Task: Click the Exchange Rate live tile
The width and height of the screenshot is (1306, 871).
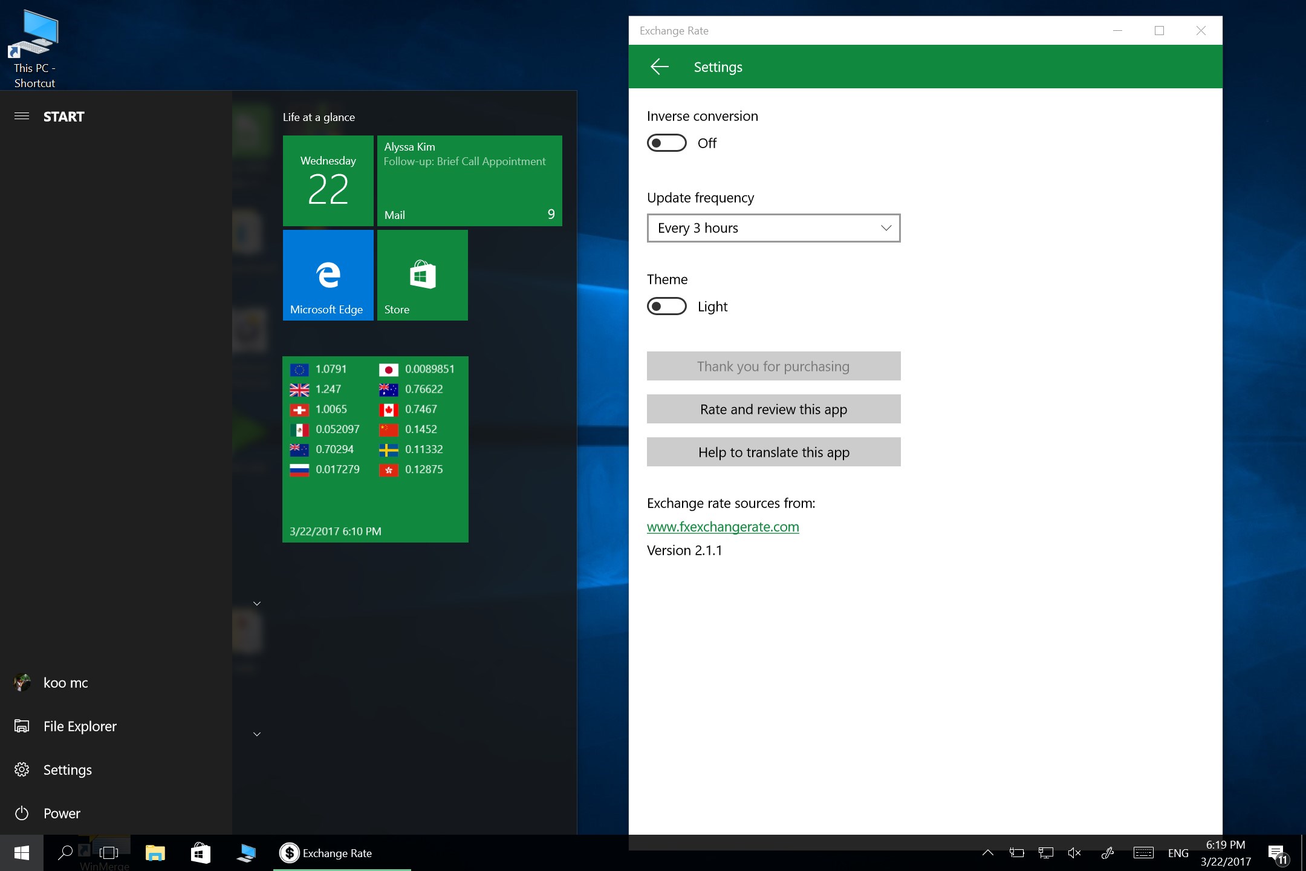Action: point(375,449)
